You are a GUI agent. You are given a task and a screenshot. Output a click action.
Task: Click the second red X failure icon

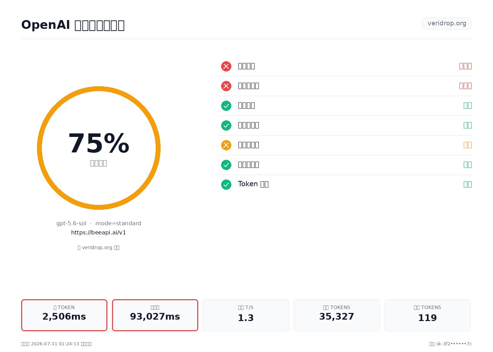point(226,86)
